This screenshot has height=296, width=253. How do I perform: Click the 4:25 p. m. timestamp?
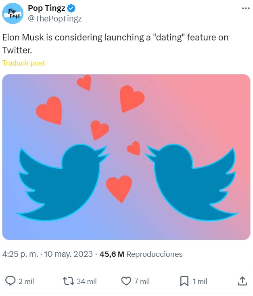click(x=20, y=254)
